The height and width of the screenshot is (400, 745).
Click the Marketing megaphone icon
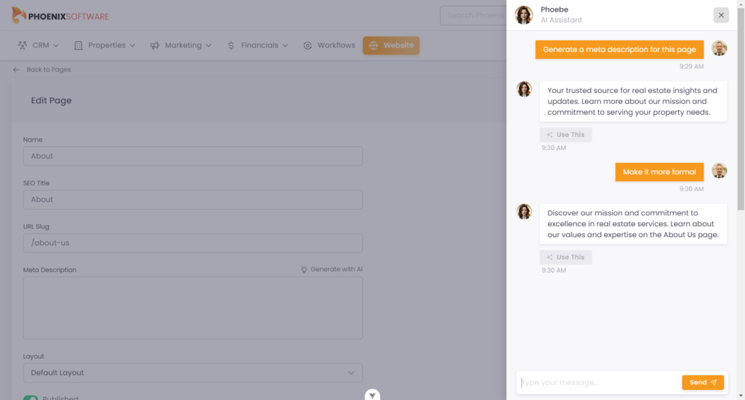tap(154, 46)
